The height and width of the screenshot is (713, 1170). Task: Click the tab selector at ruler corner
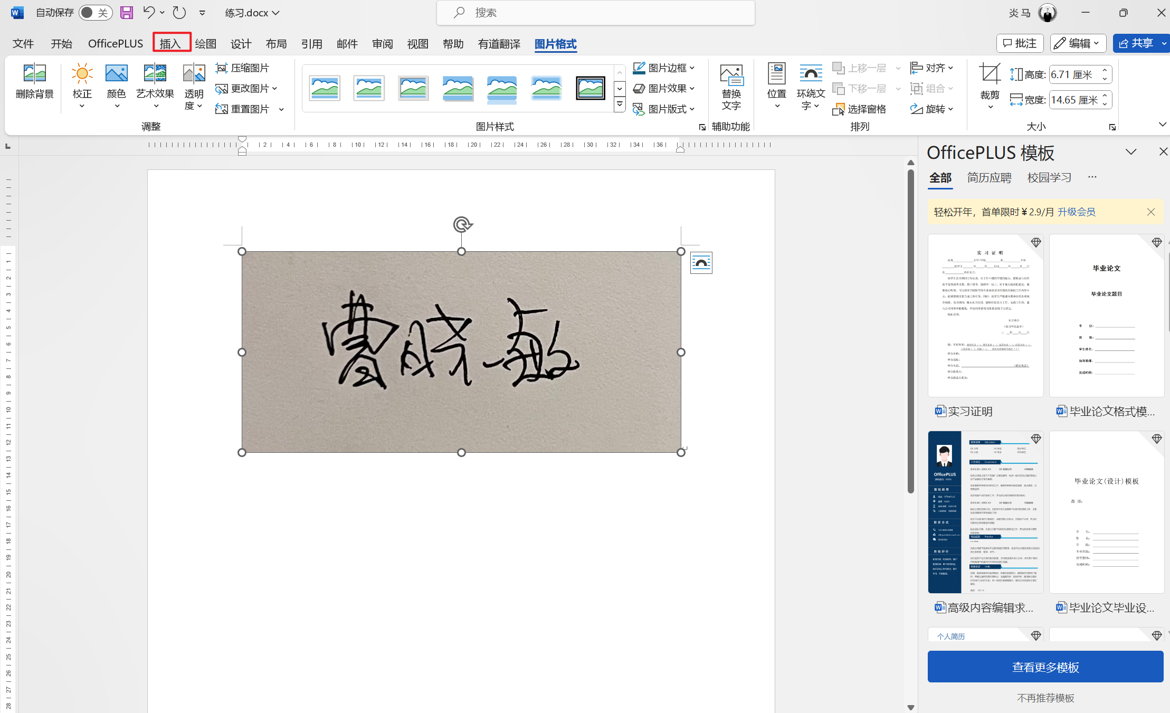tap(7, 146)
